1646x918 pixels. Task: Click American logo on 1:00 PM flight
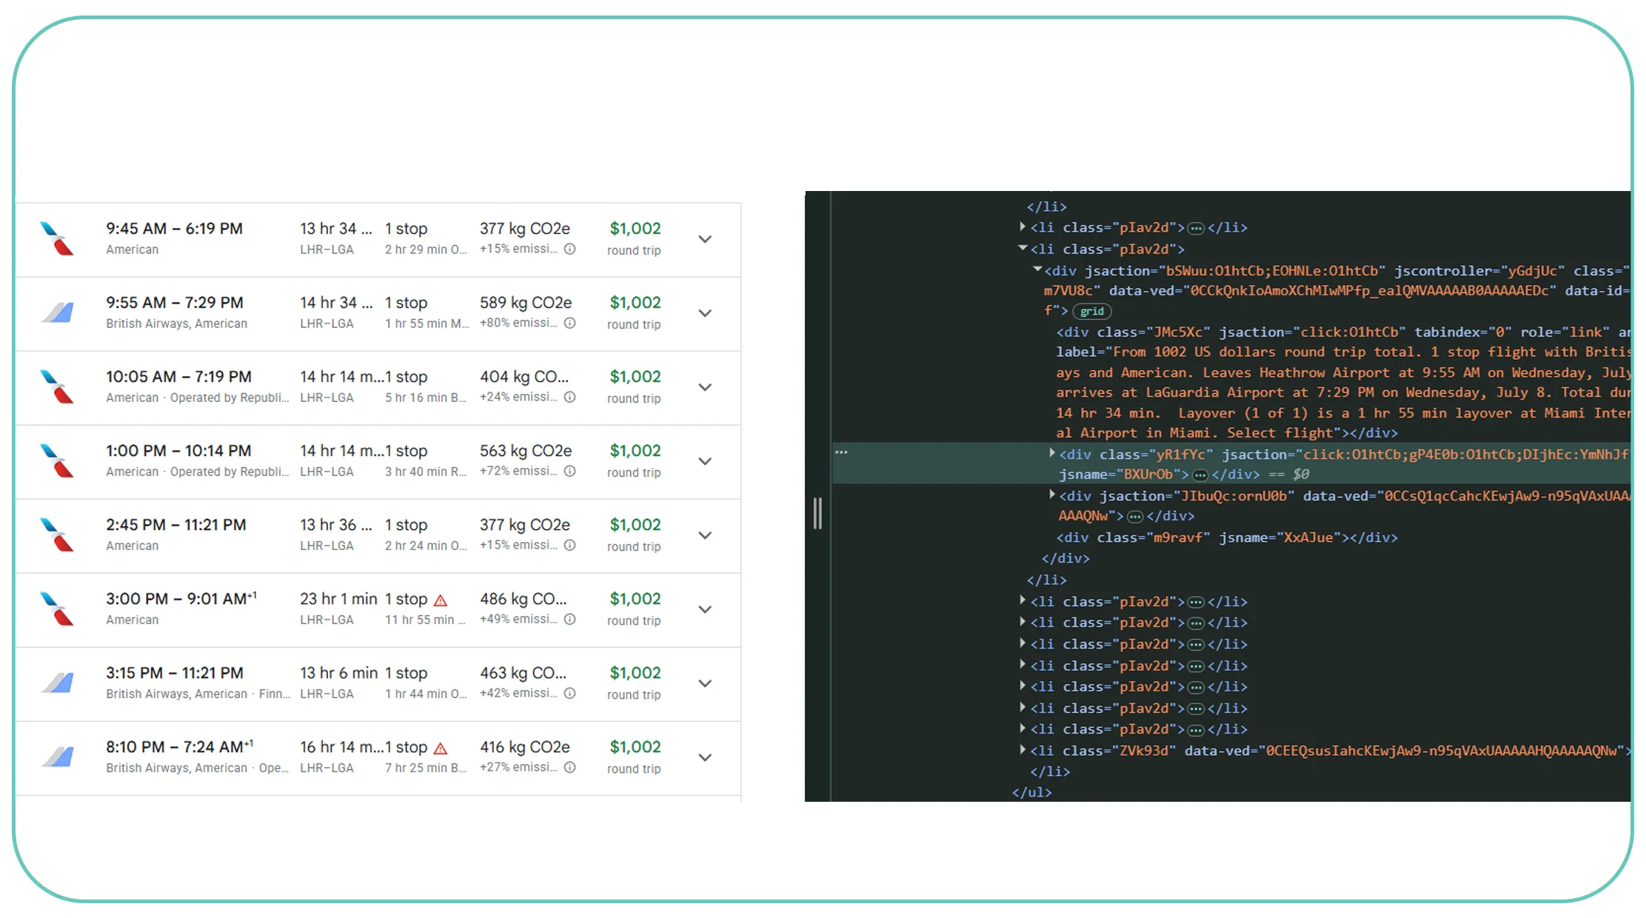[x=57, y=460]
